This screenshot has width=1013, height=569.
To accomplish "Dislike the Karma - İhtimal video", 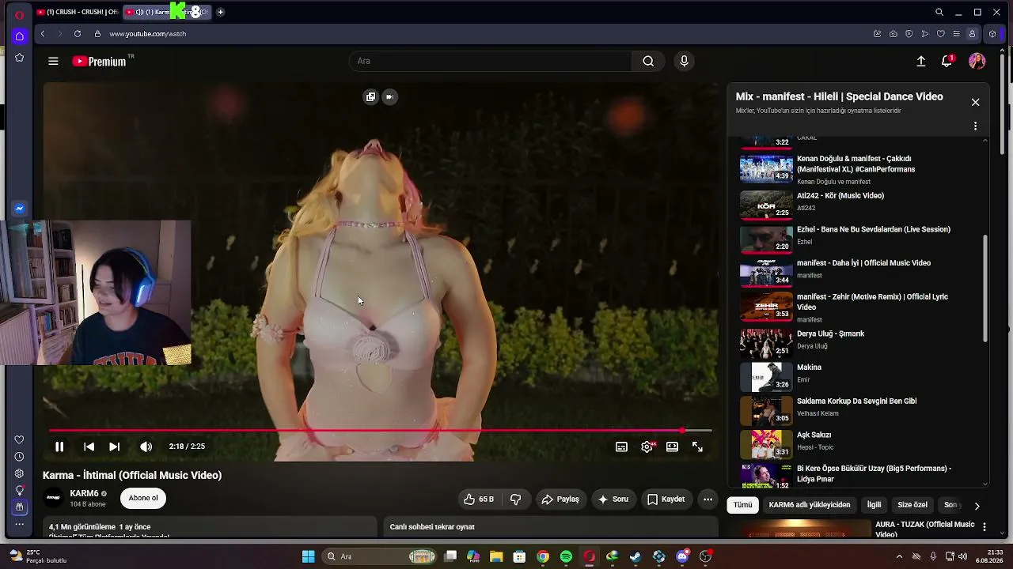I will tap(516, 499).
